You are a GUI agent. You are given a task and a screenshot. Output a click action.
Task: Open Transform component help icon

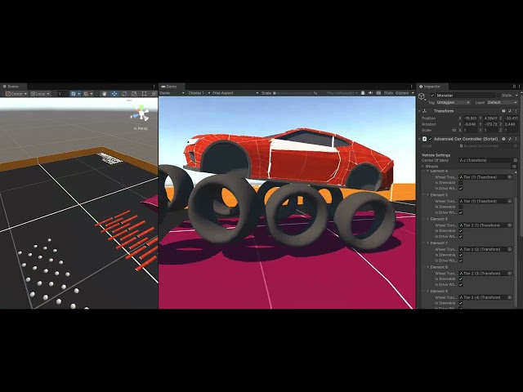click(x=503, y=111)
